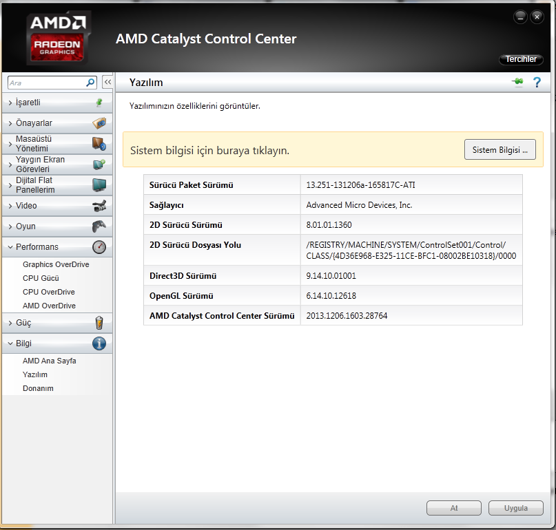
Task: Click the Dijital Flat Panellerim display icon
Action: (99, 184)
